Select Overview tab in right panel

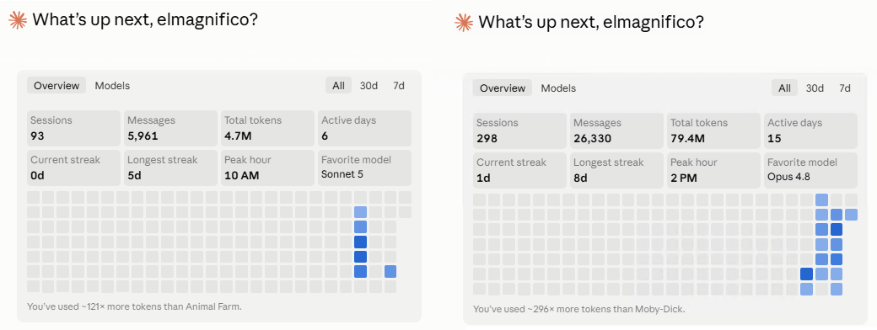coord(503,88)
